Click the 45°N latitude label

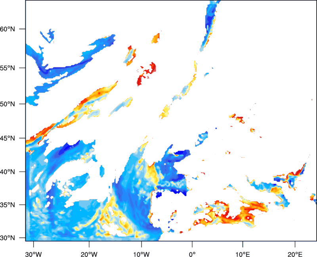8,138
